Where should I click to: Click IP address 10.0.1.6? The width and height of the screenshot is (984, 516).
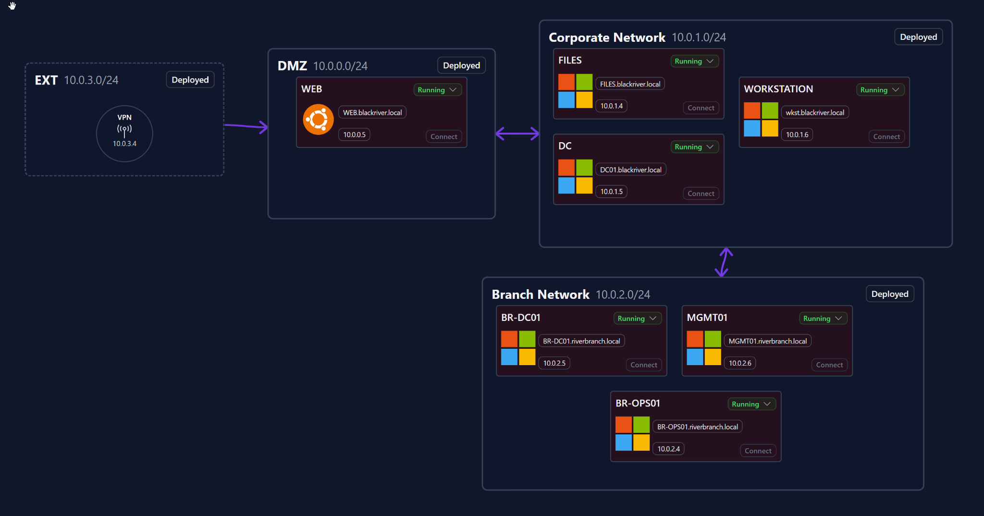pyautogui.click(x=797, y=135)
